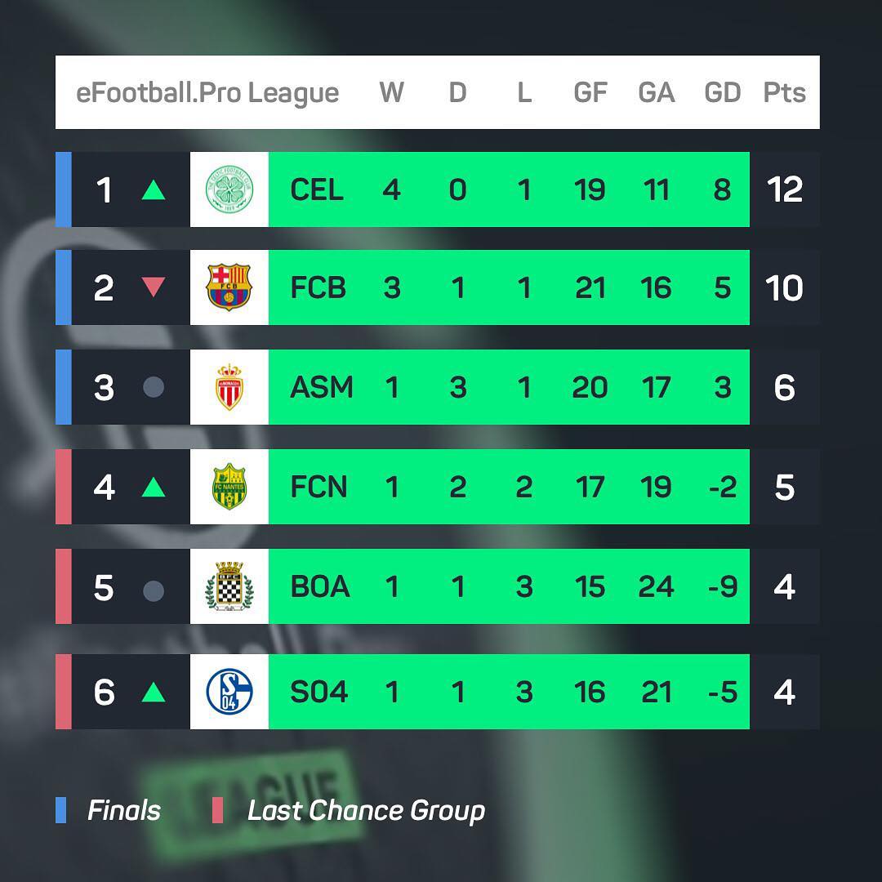The height and width of the screenshot is (882, 882).
Task: Click the Finals blue legend swatch
Action: [x=60, y=810]
